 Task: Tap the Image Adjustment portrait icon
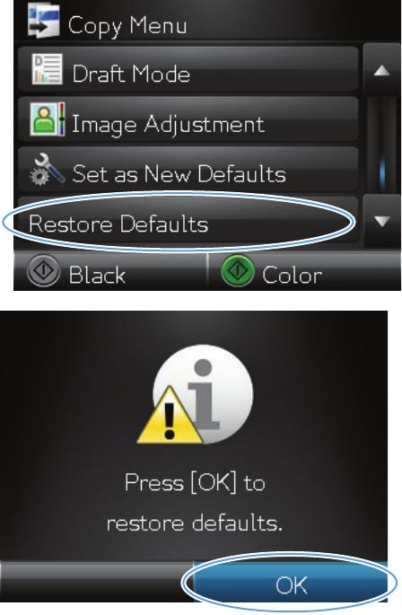(48, 119)
